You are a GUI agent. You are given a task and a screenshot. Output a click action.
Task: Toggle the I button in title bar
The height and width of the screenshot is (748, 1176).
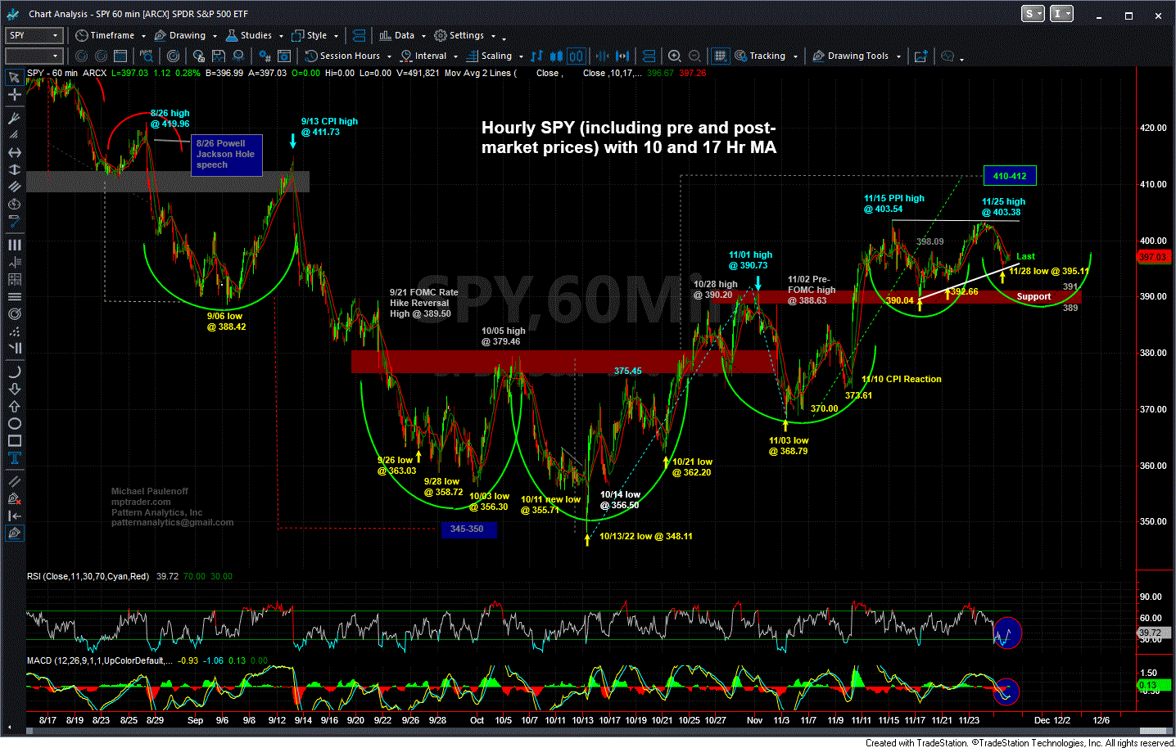click(1061, 14)
